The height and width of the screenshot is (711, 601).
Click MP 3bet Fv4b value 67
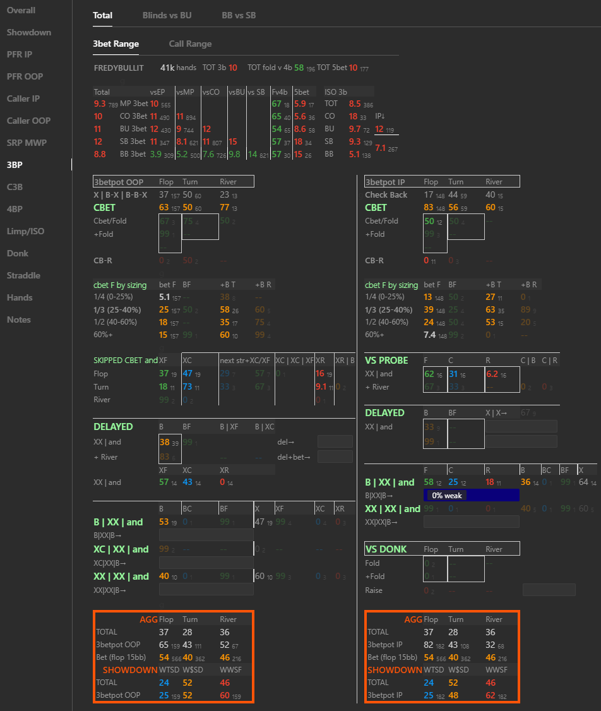tap(277, 104)
